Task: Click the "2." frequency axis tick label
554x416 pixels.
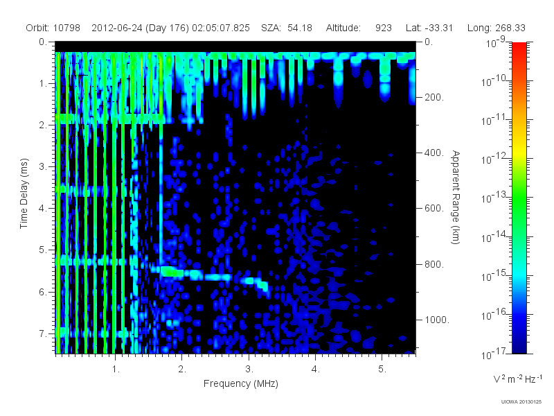Action: coord(182,370)
